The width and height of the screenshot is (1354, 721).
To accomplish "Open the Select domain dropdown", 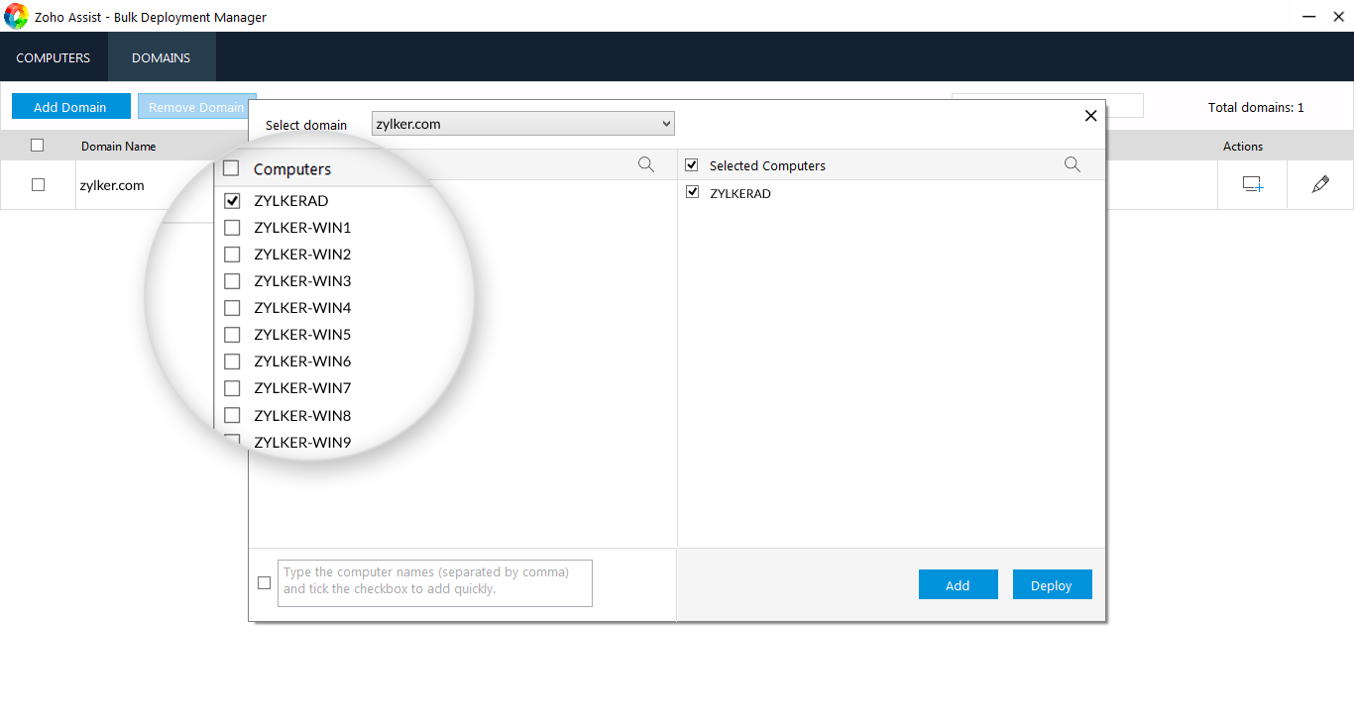I will coord(523,124).
